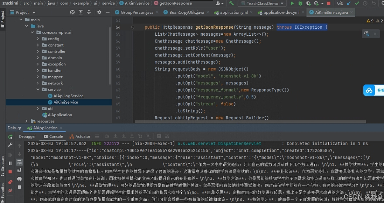Switch to the application.yml editor tab
384x203 pixels.
point(233,12)
